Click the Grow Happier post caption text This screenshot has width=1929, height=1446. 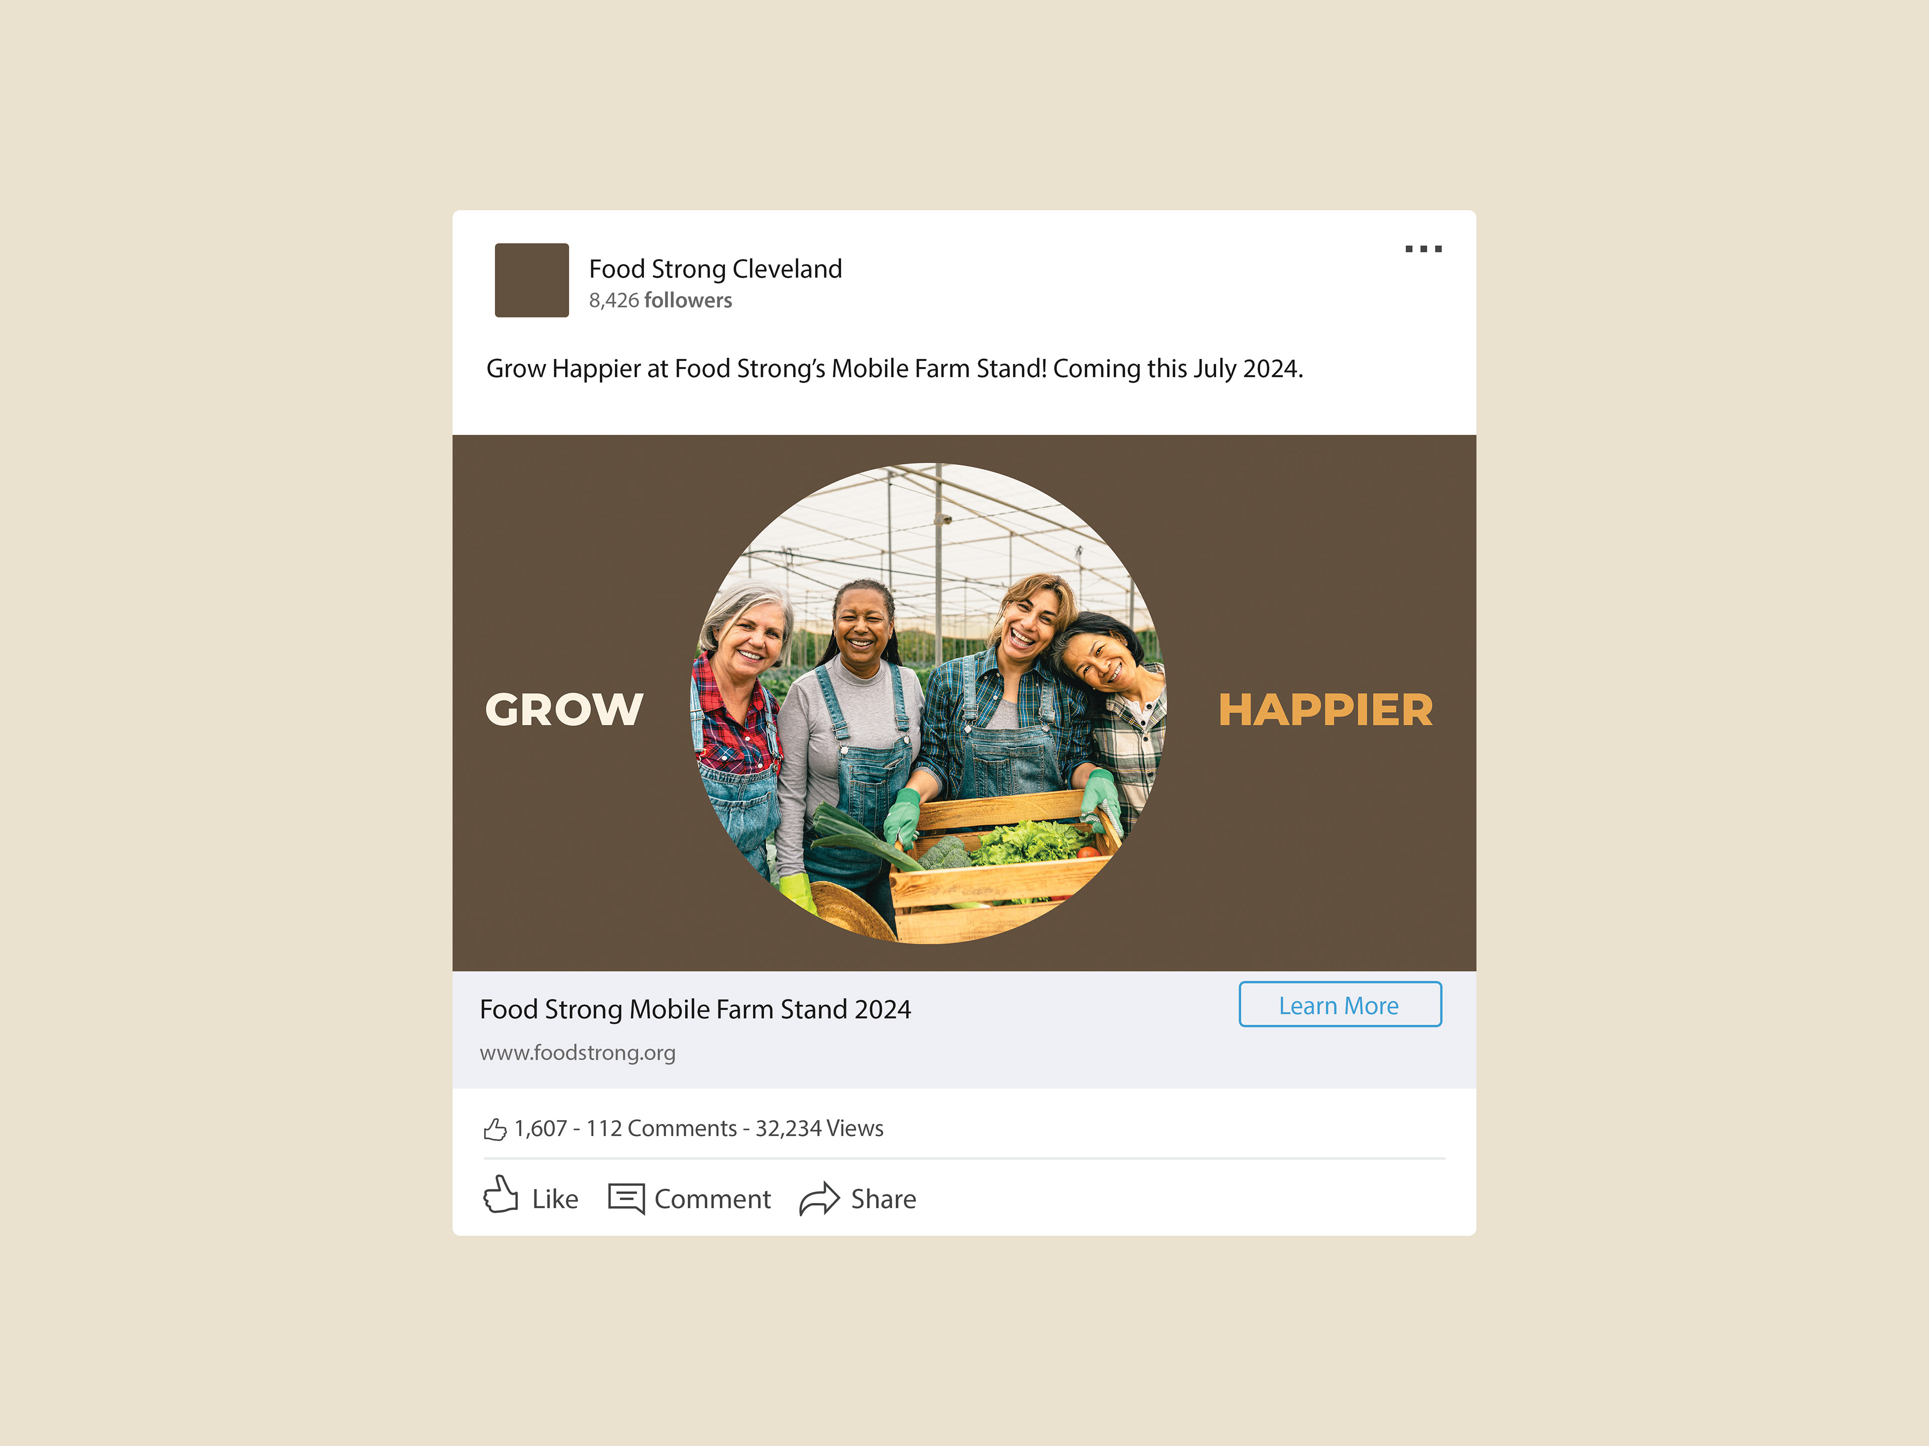[895, 369]
